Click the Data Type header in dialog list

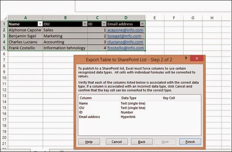(x=141, y=98)
